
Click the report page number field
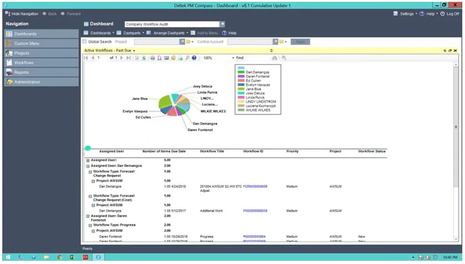coord(102,58)
